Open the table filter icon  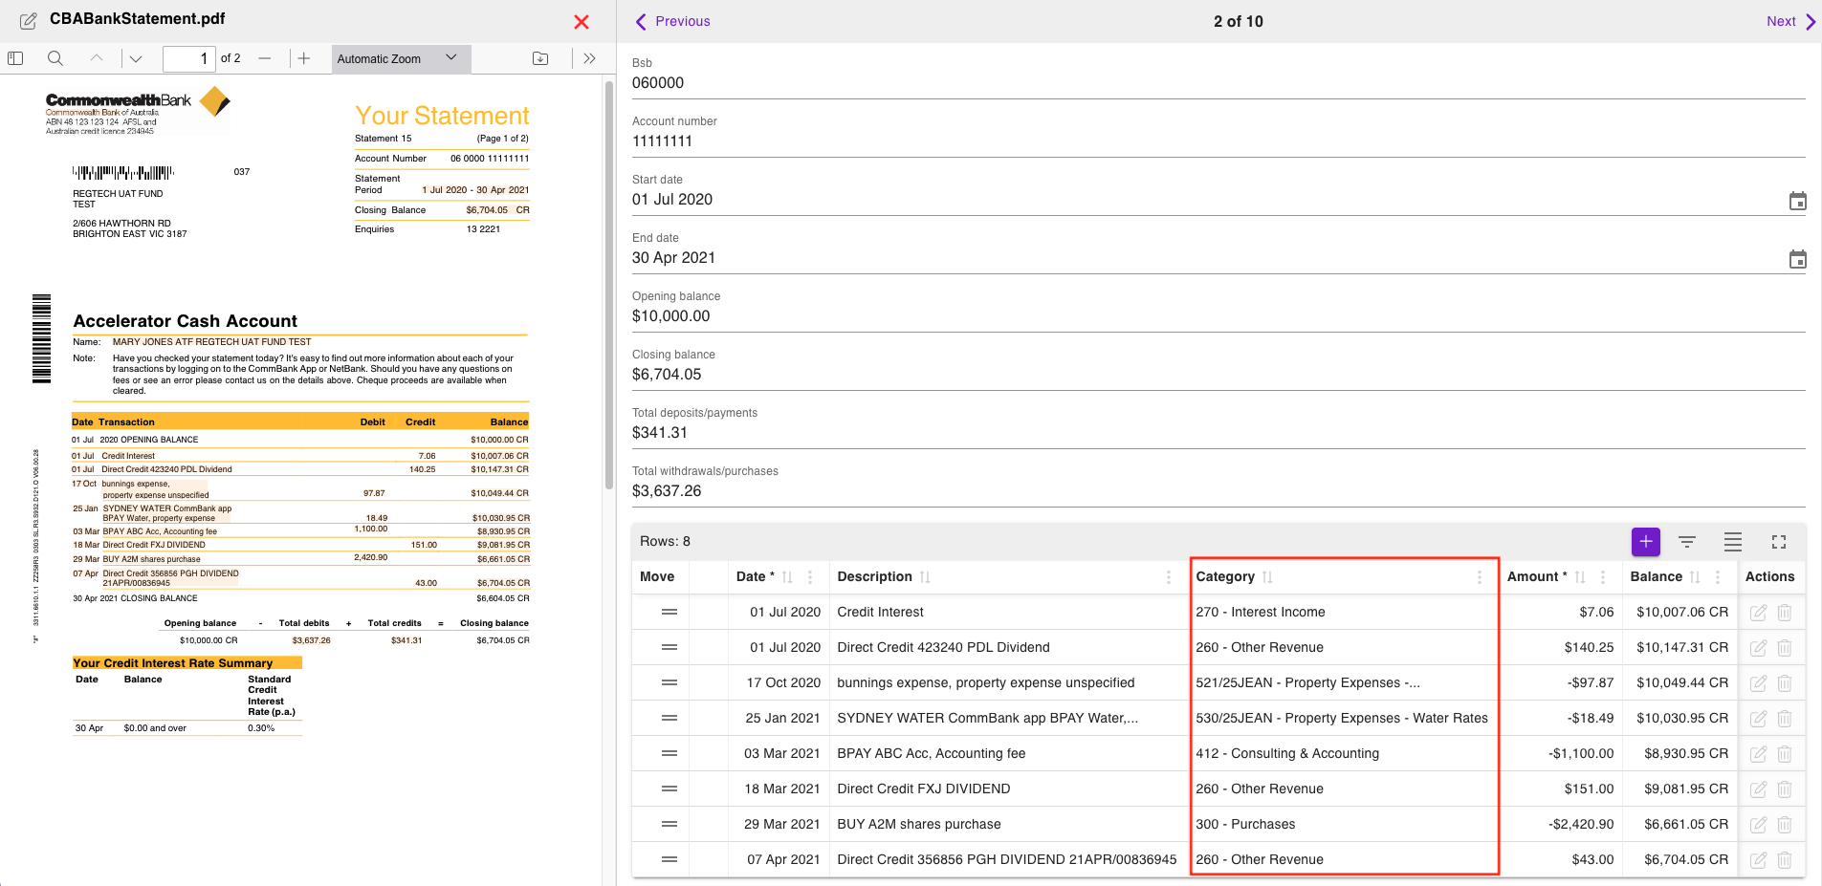(1687, 542)
